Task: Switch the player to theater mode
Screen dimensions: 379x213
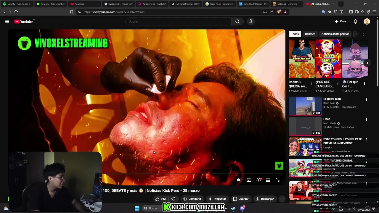Action: 268,180
